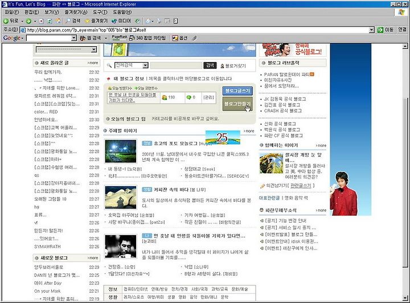Open the History icon in IE toolbar
The height and width of the screenshot is (303, 410).
click(138, 21)
